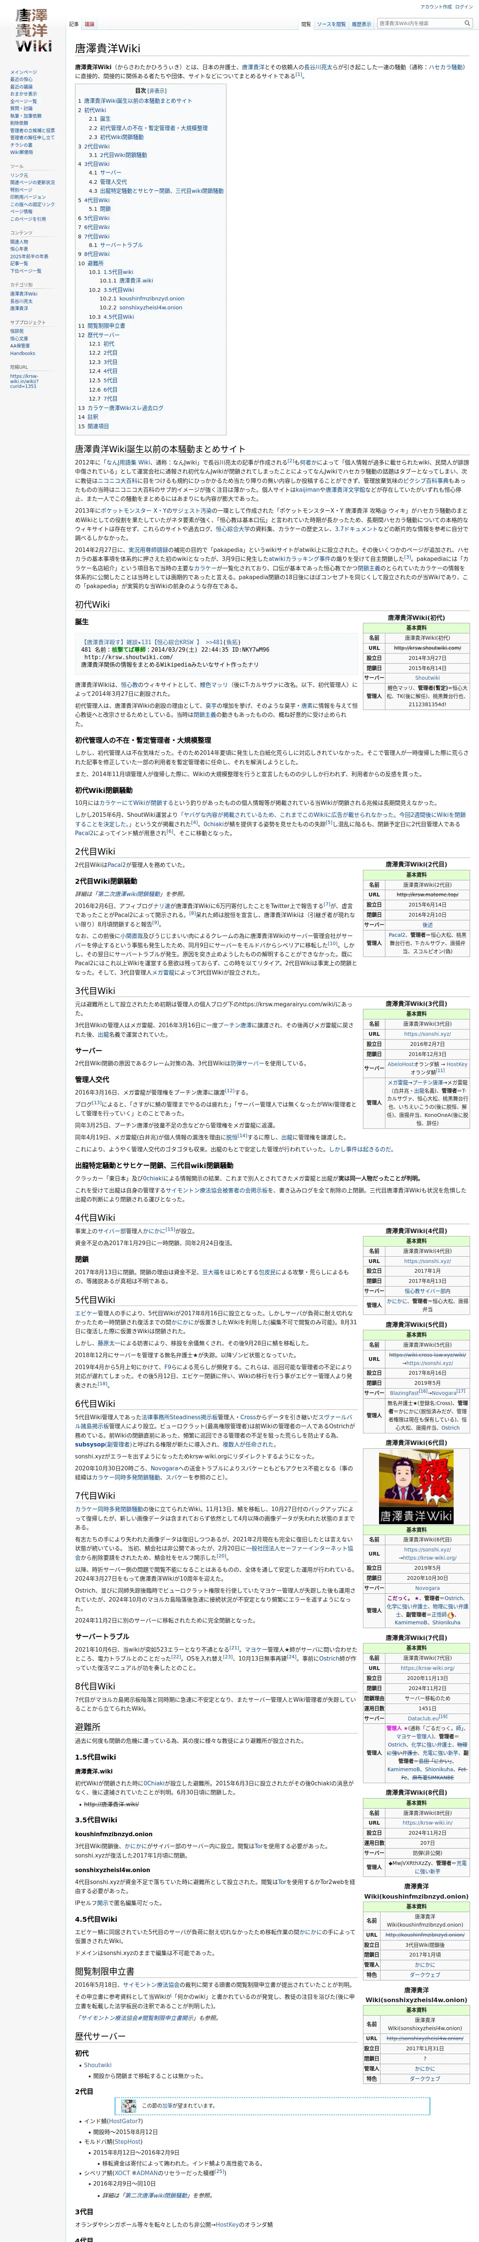Open the 長谷川亮太 category link in the sidebar

coord(21,300)
